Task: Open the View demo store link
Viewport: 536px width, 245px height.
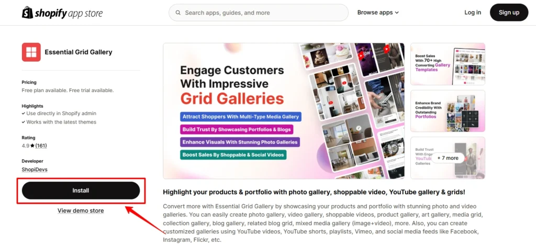Action: (81, 210)
